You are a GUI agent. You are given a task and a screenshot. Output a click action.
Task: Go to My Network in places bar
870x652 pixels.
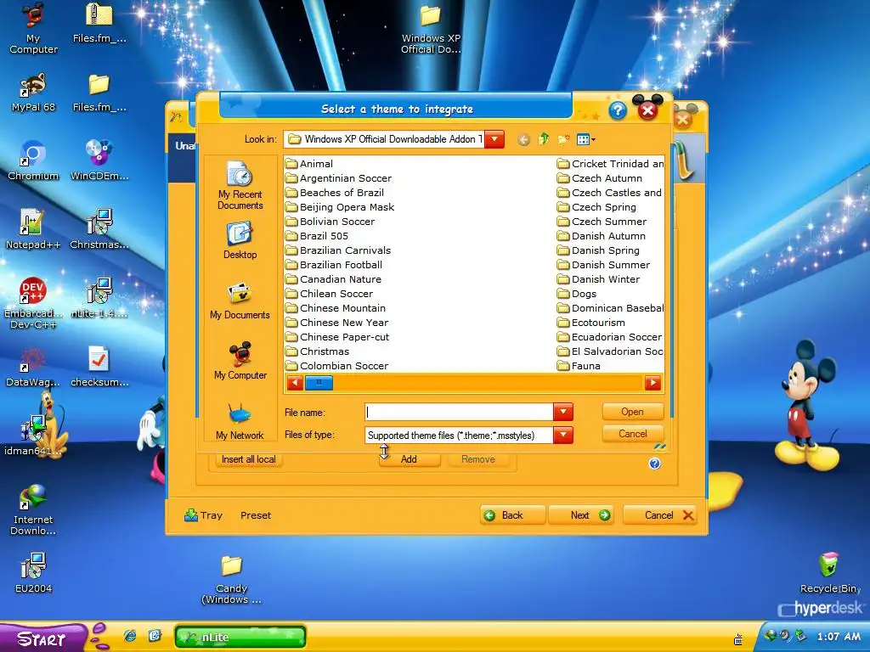click(240, 423)
